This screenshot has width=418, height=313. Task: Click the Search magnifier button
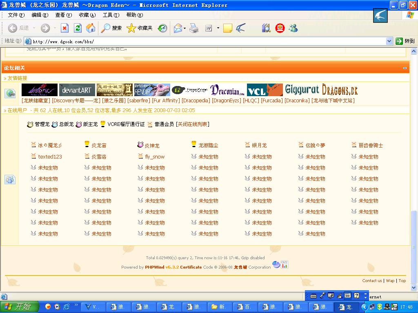(111, 28)
